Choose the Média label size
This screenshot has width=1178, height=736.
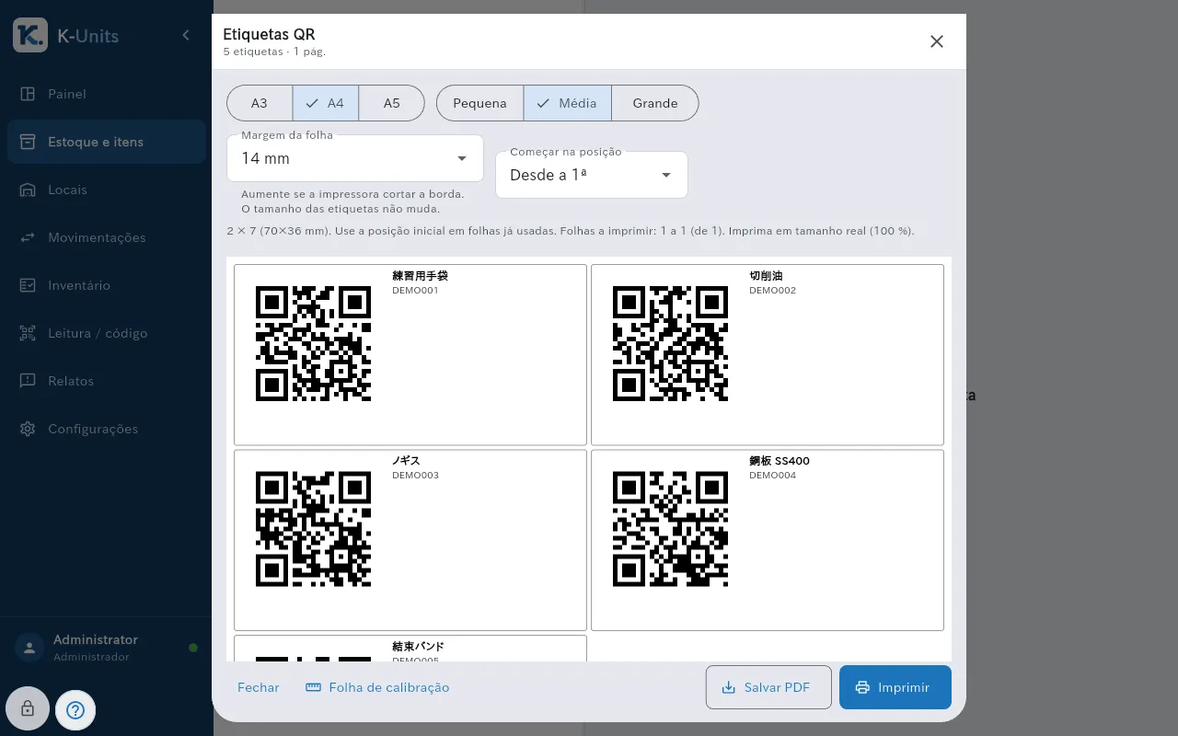[568, 103]
